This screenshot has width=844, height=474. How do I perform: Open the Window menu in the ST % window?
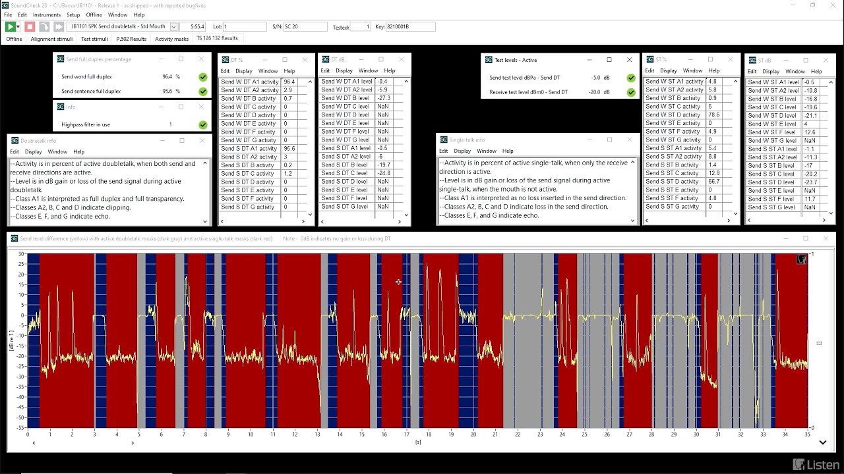click(x=692, y=70)
